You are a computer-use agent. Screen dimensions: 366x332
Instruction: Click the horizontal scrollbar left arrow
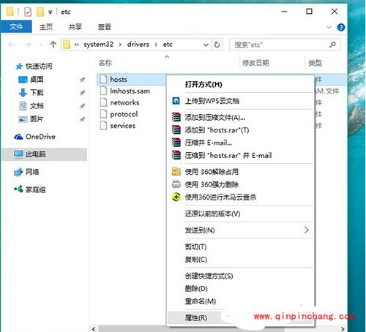[x=94, y=329]
